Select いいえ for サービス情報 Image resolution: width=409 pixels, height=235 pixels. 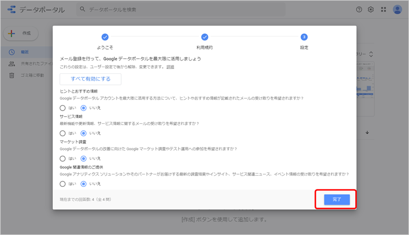pos(83,133)
